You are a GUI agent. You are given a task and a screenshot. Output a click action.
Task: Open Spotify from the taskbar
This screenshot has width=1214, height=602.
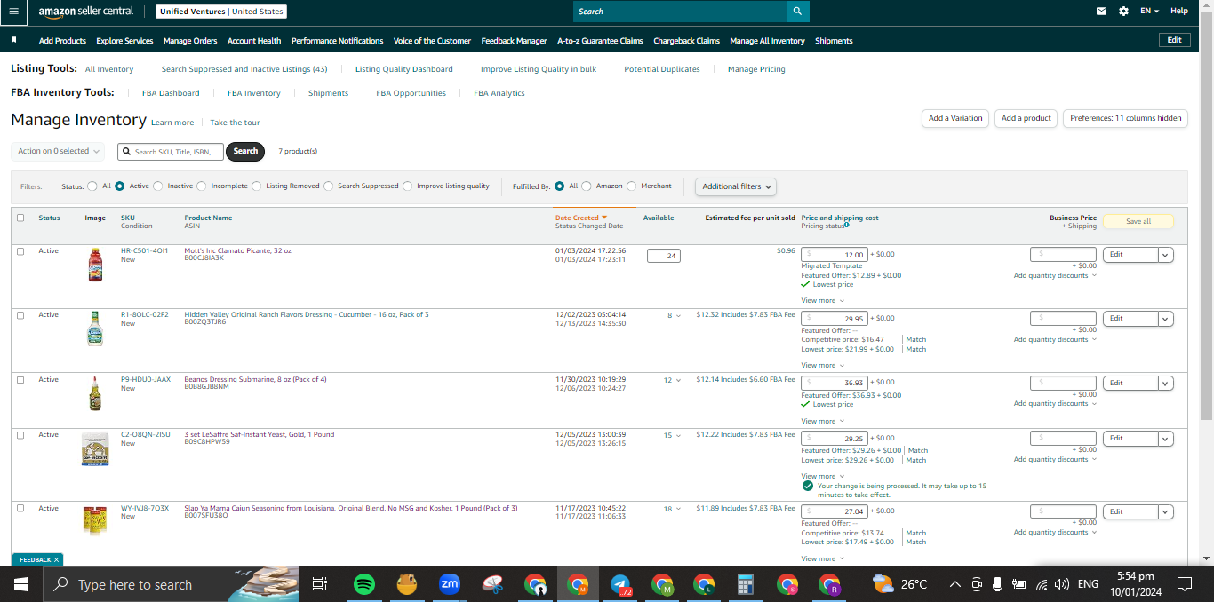363,584
